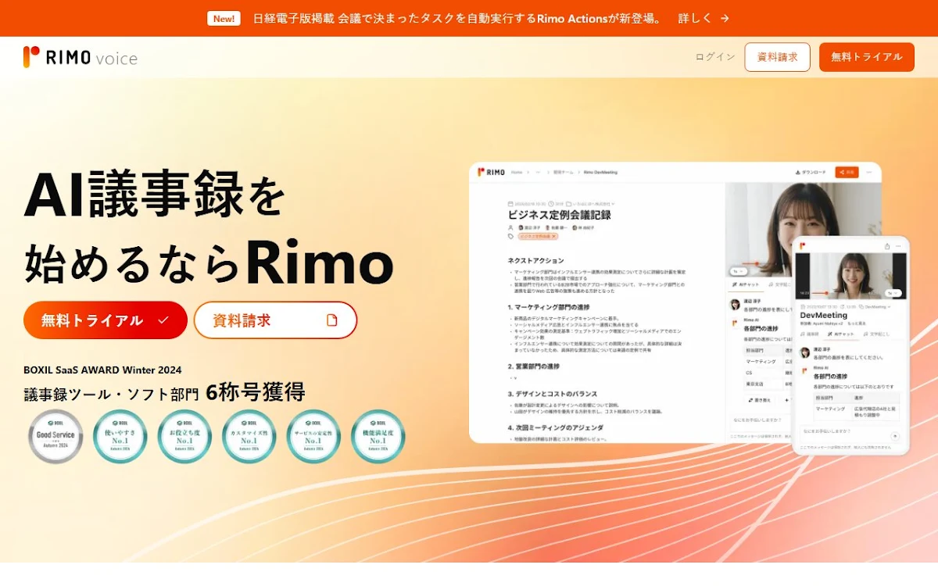Click the カスタマイズ性 No.1 award badge
Screen dimensions: 938x586
point(249,437)
